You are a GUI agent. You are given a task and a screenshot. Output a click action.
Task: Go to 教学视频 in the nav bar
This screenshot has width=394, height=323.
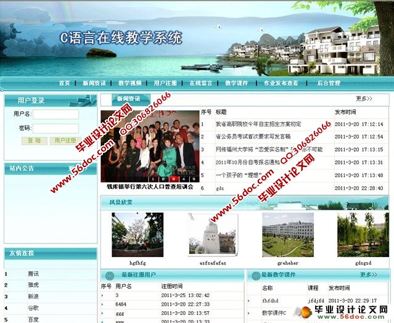pos(130,83)
